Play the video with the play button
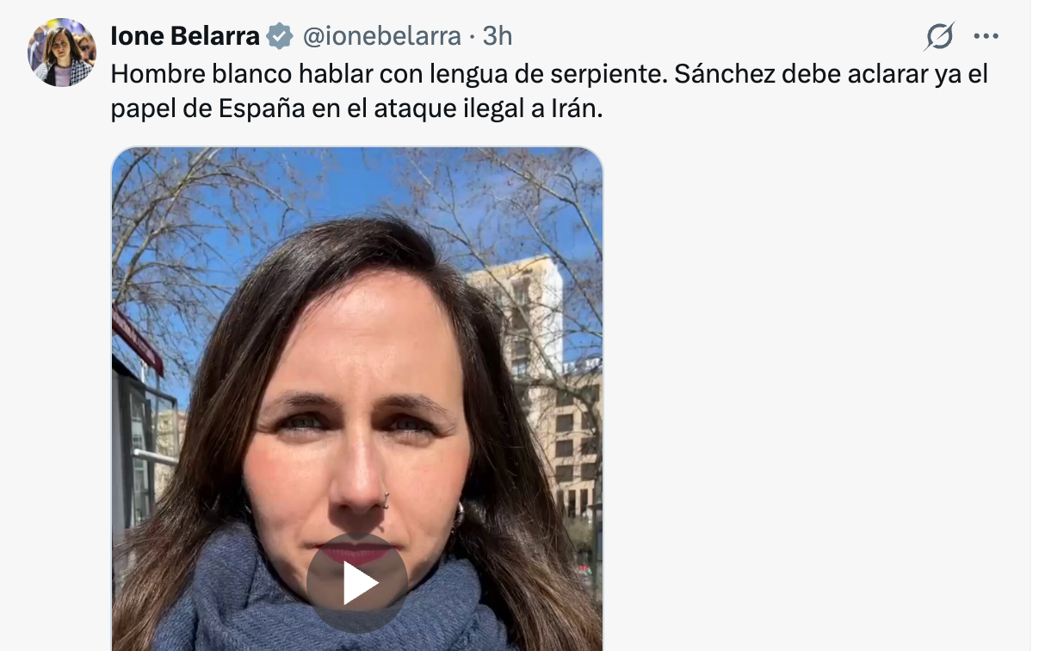1045x651 pixels. [357, 583]
